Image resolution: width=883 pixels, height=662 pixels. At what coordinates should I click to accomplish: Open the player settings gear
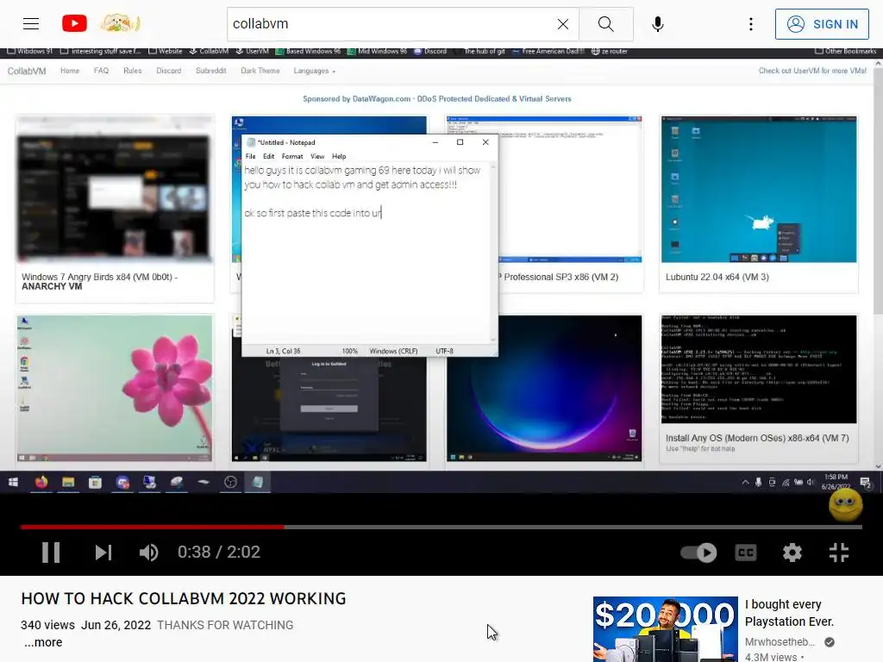coord(792,553)
